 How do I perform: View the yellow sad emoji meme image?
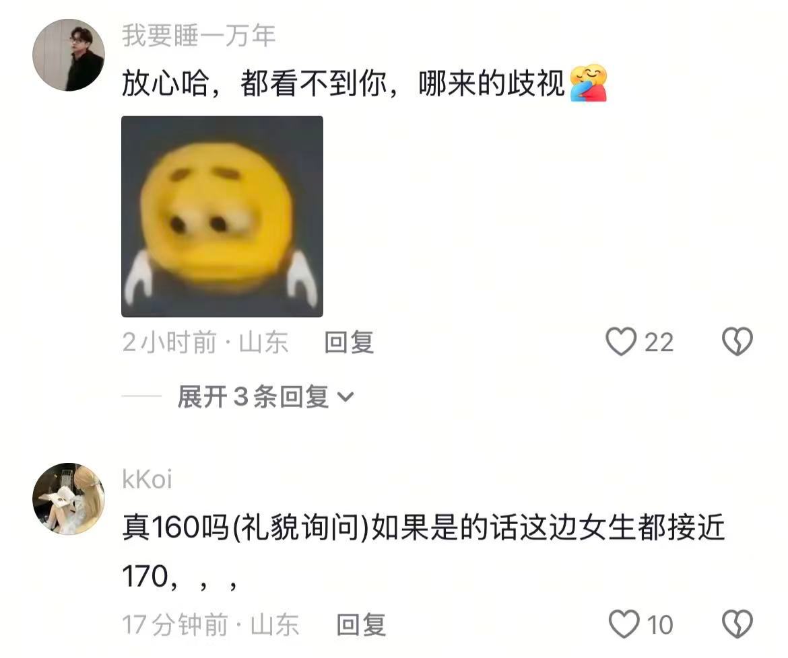click(x=222, y=217)
